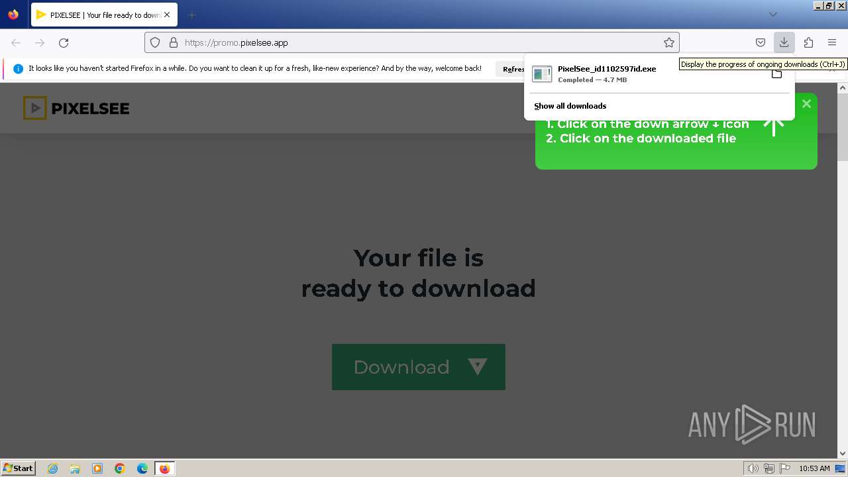Viewport: 848px width, 477px height.
Task: Open the Firefox application menu
Action: (832, 42)
